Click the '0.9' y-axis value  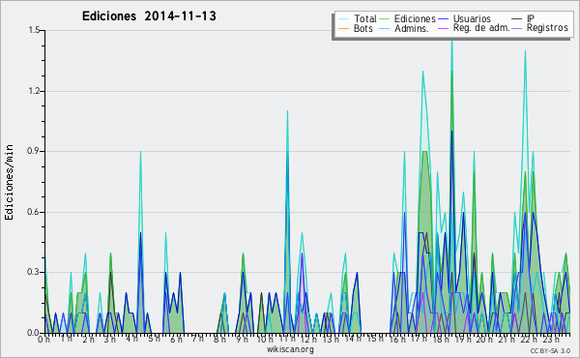(34, 151)
